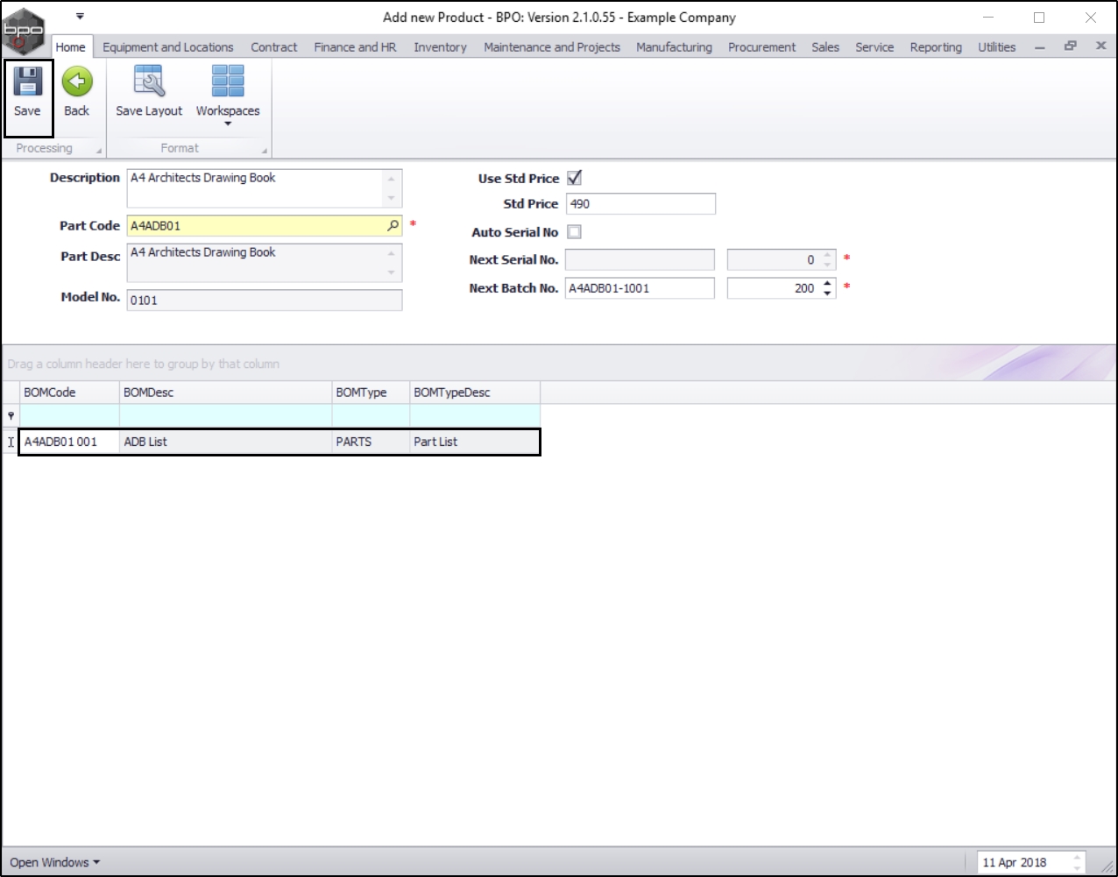Open the Utilities tab

(997, 47)
